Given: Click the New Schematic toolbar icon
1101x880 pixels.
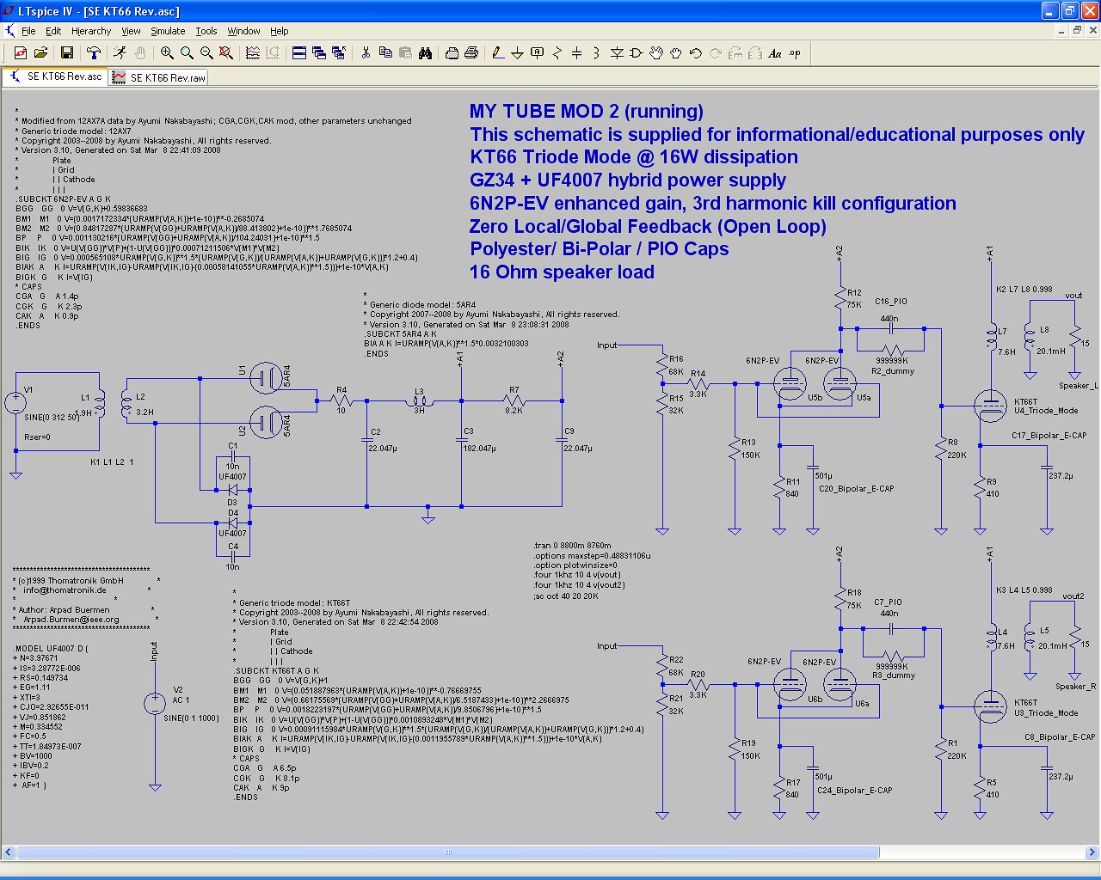Looking at the screenshot, I should click(21, 53).
